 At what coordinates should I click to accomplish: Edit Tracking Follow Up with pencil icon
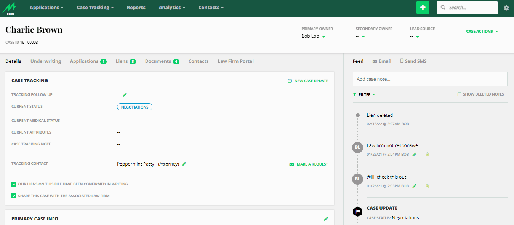125,95
